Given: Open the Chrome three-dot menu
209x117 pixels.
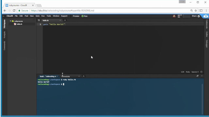Looking at the screenshot, I should point(206,11).
